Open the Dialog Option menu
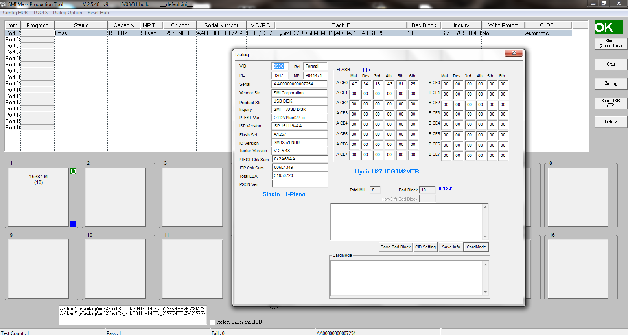 pos(68,13)
